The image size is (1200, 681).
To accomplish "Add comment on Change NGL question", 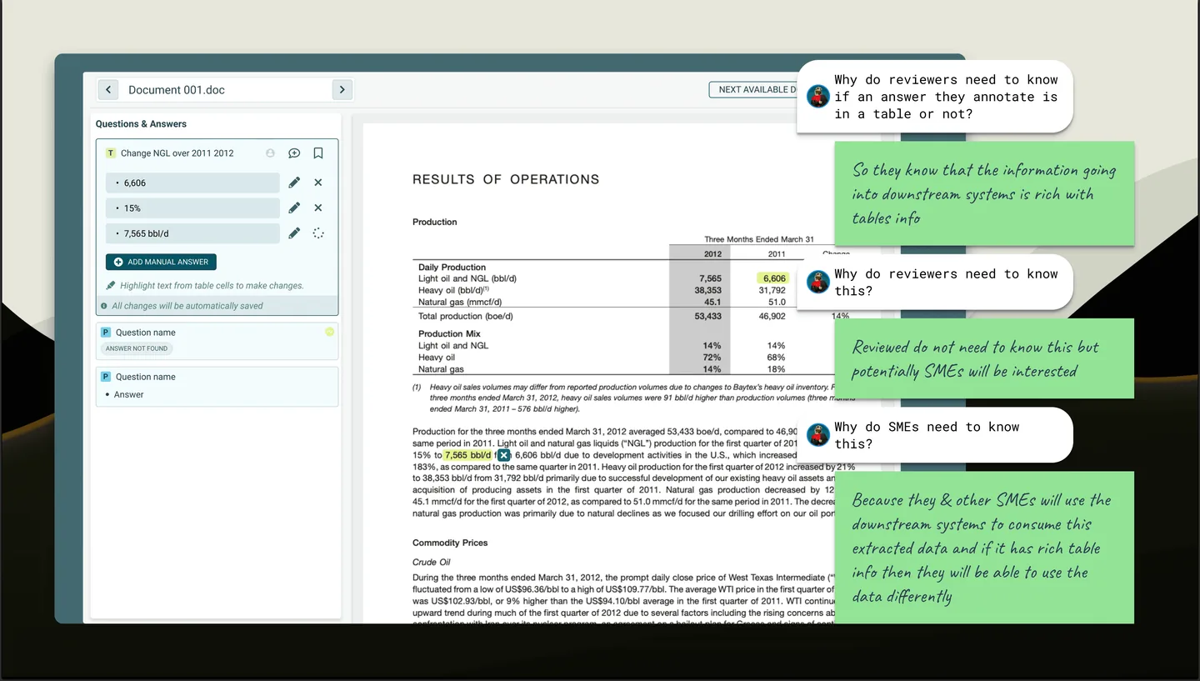I will [x=294, y=153].
